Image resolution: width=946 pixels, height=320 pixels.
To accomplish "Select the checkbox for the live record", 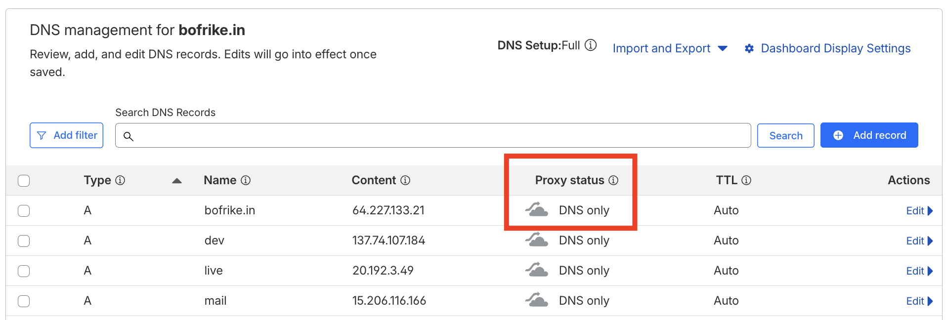I will point(24,271).
